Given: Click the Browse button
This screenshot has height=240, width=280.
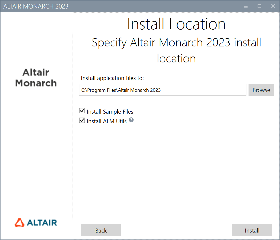Looking at the screenshot, I should (x=261, y=90).
